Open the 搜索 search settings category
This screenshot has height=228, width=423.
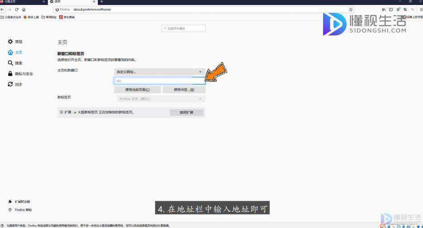tap(15, 63)
